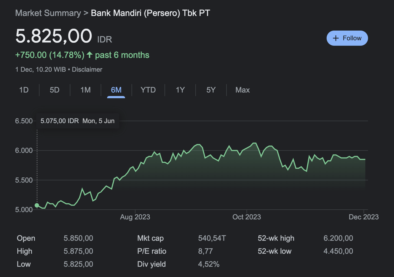Click the Aug 2023 axis label
The height and width of the screenshot is (277, 394).
pos(135,217)
